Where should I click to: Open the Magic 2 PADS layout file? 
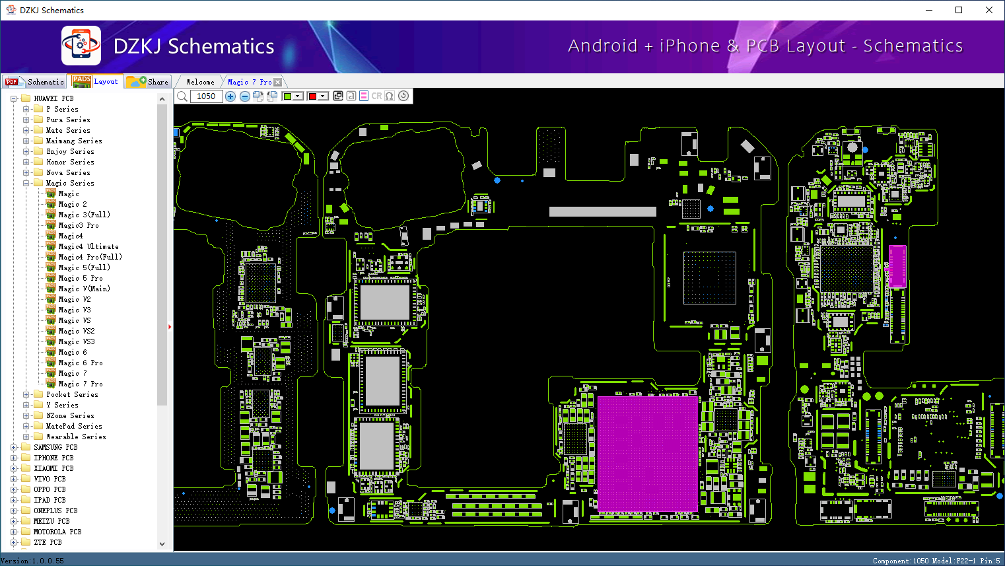[51, 204]
